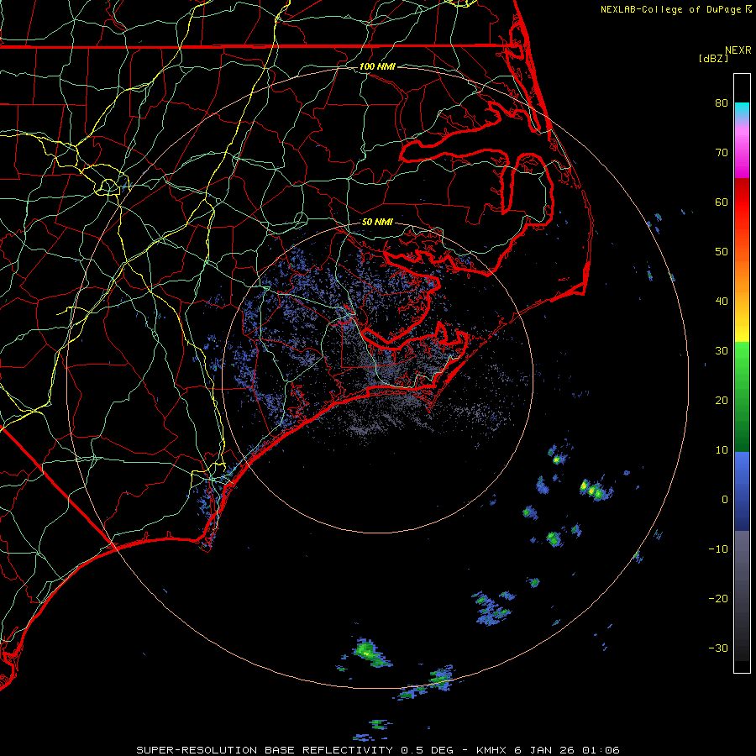Click the 60 value on the dBZ scale

point(722,202)
